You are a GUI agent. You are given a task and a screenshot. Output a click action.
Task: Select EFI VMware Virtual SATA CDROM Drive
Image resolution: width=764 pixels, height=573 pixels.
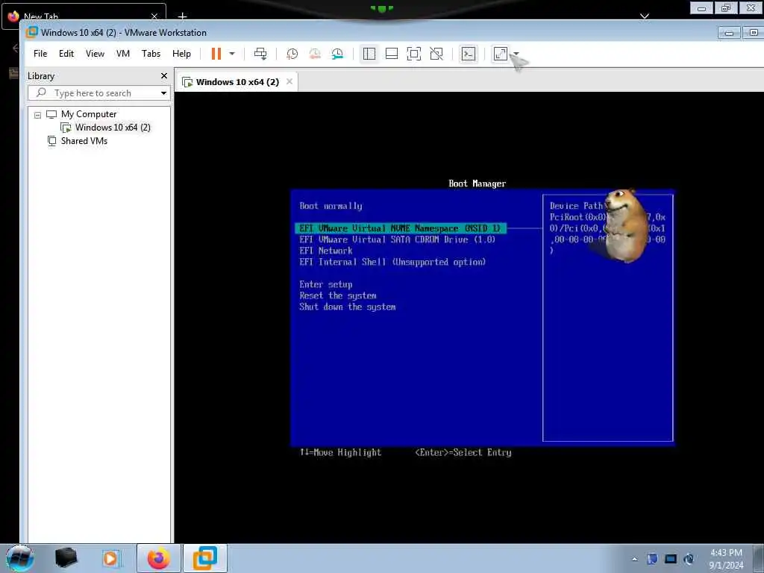click(x=397, y=239)
